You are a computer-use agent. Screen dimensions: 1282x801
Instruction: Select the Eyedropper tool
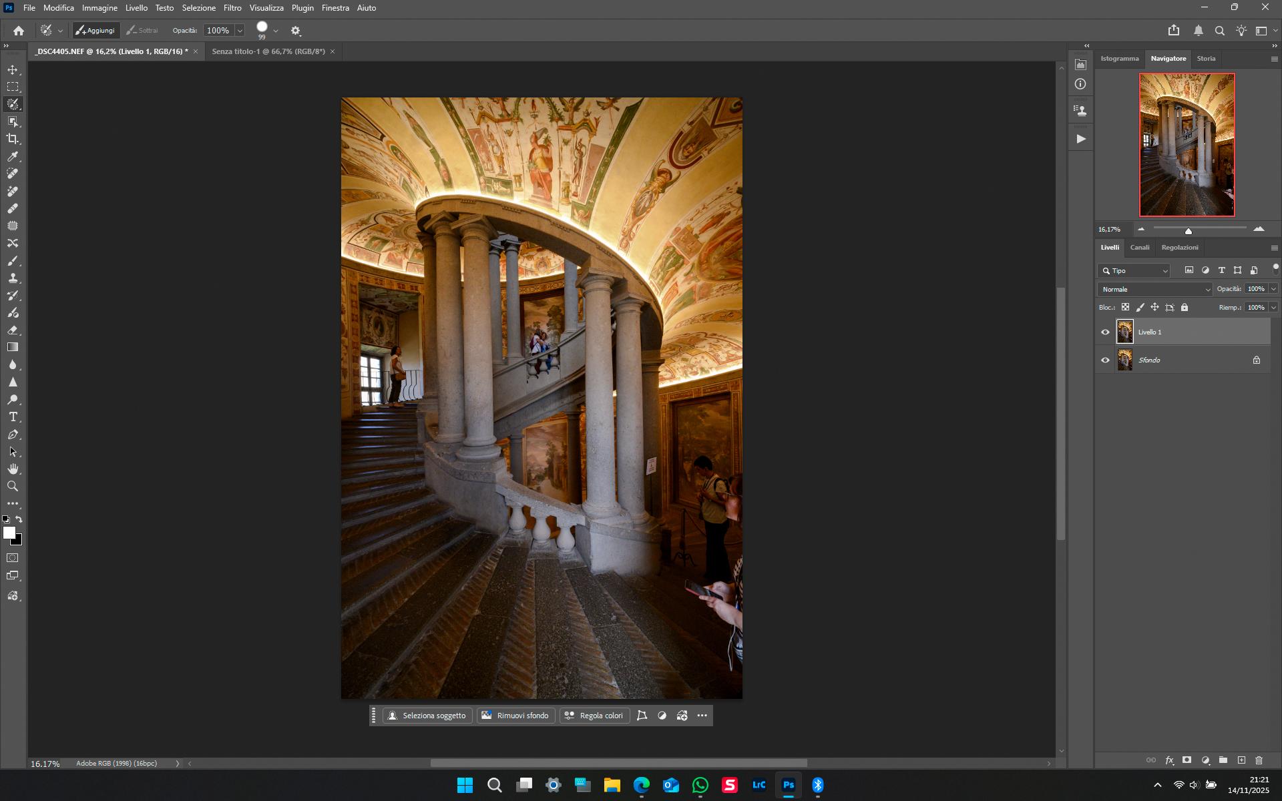pyautogui.click(x=13, y=156)
